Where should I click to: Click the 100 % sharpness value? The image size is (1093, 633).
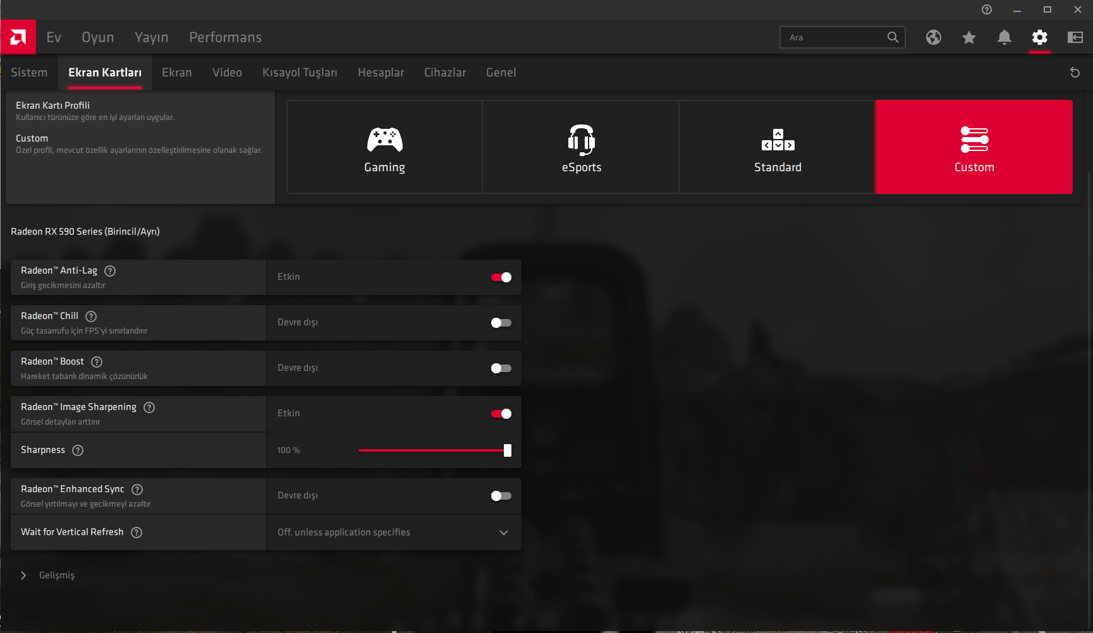tap(288, 450)
